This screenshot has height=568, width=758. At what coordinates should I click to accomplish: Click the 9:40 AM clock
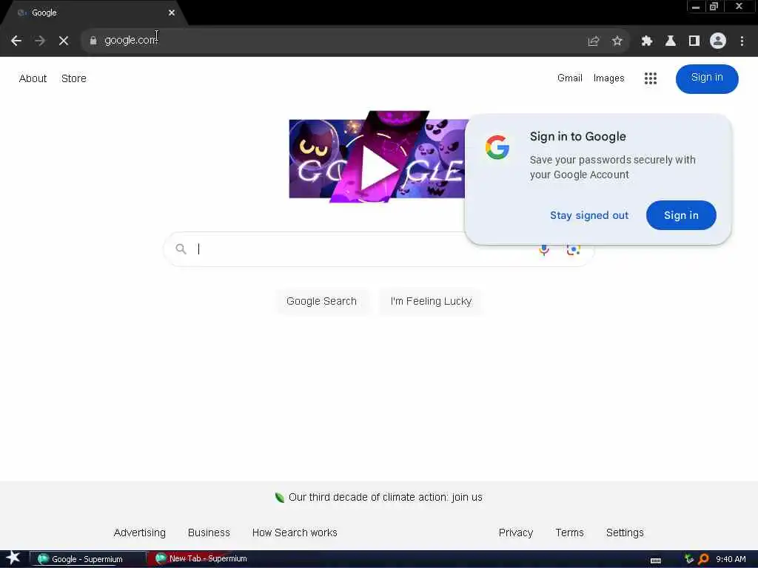[731, 559]
